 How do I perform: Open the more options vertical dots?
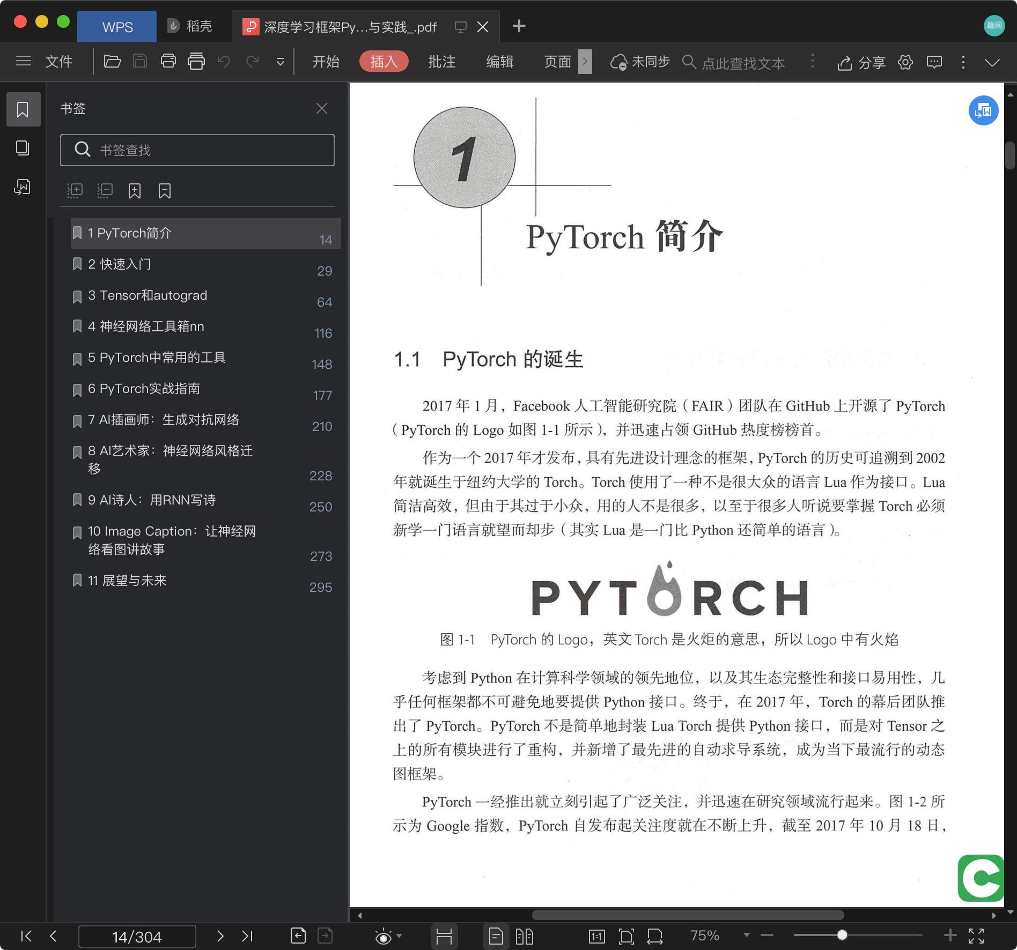pyautogui.click(x=963, y=62)
